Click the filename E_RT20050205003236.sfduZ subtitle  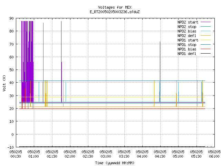115,12
